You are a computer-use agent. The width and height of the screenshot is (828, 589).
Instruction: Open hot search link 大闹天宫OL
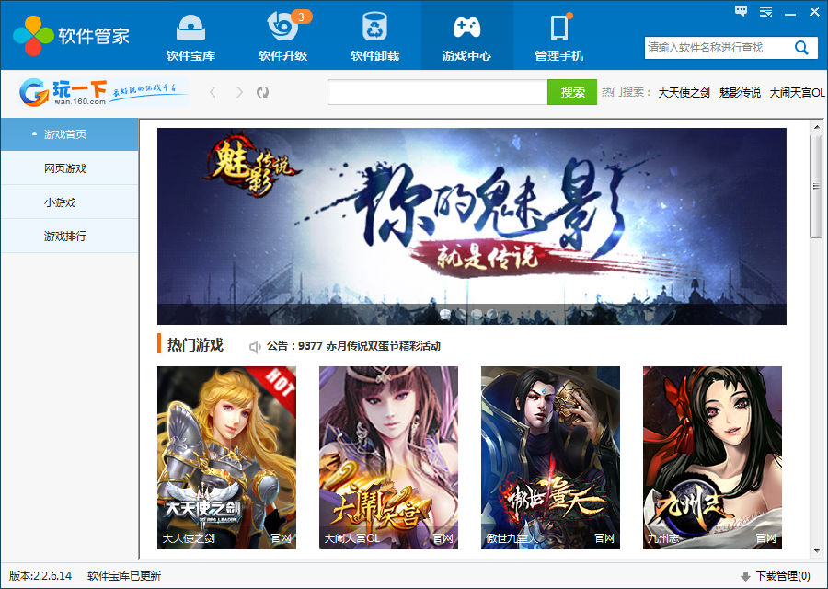coord(797,92)
